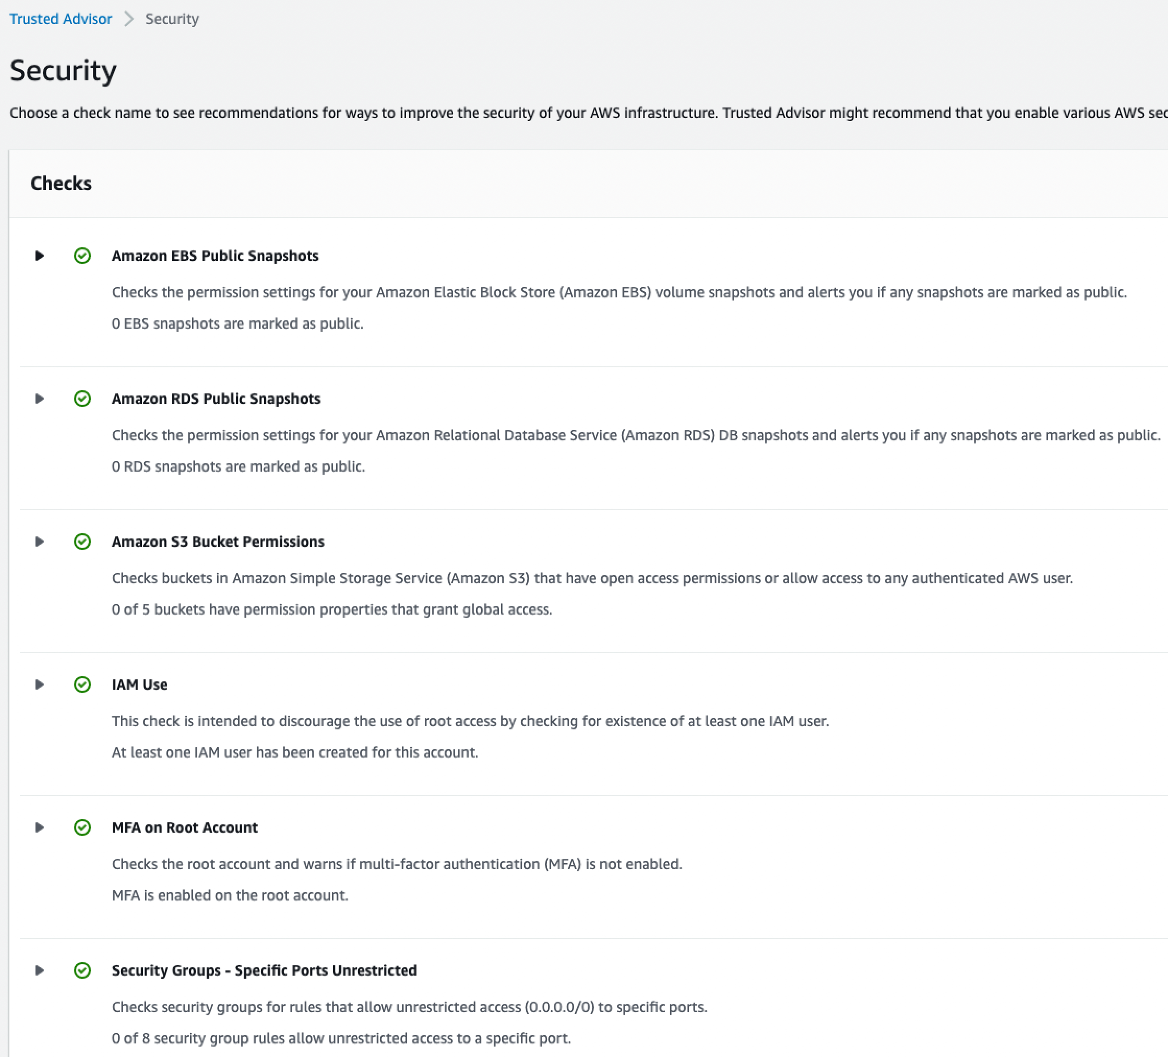Open the Amazon EBS Public Snapshots check name

215,256
